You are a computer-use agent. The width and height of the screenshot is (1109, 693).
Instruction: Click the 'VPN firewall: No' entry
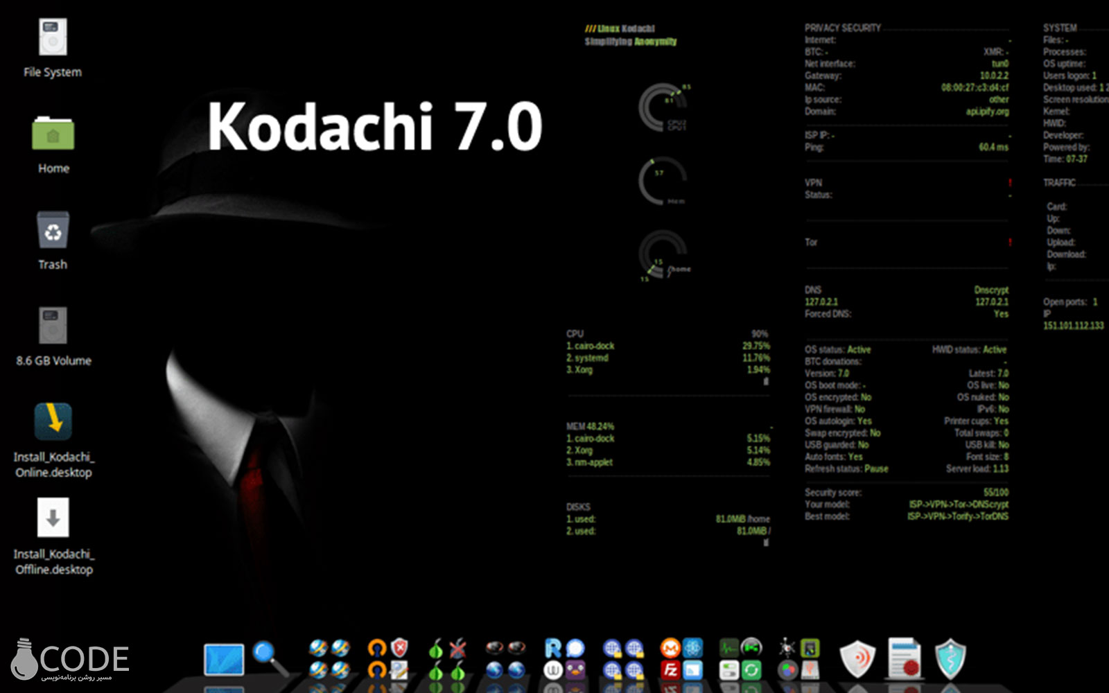coord(835,410)
